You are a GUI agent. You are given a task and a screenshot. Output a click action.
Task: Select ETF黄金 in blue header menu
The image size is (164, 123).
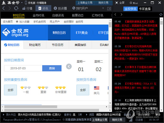pos(82,32)
